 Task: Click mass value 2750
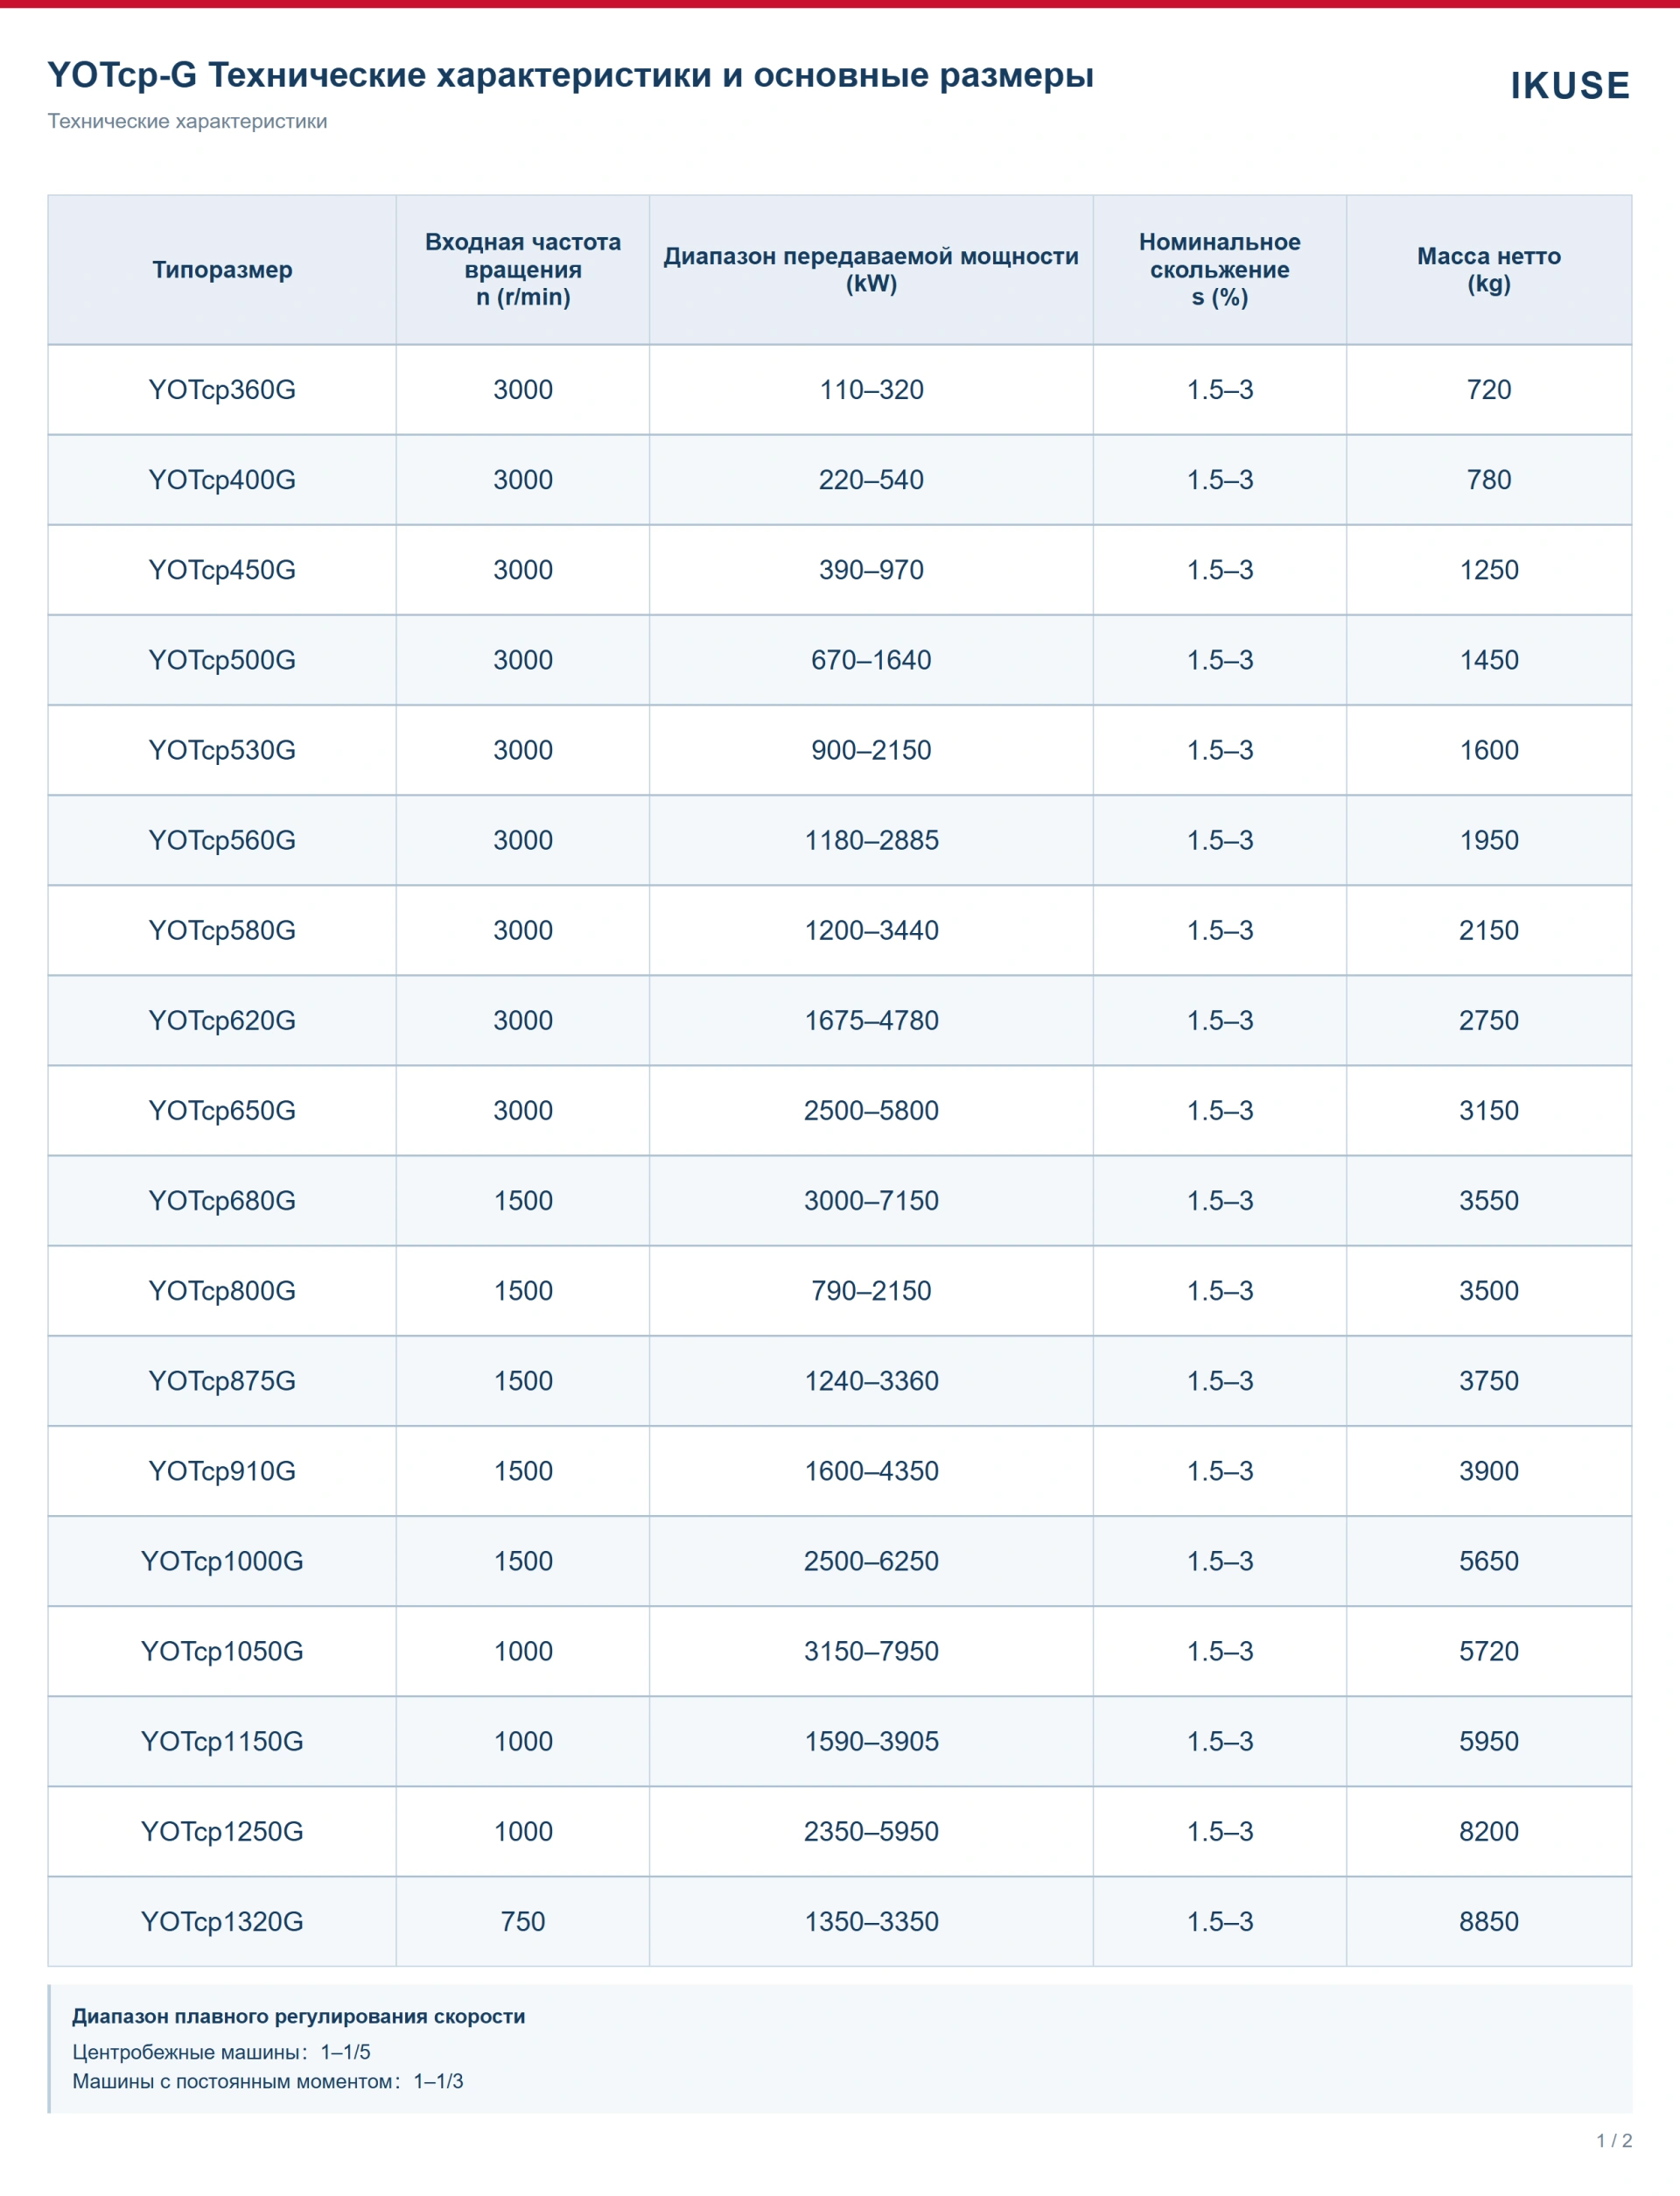[1488, 1020]
